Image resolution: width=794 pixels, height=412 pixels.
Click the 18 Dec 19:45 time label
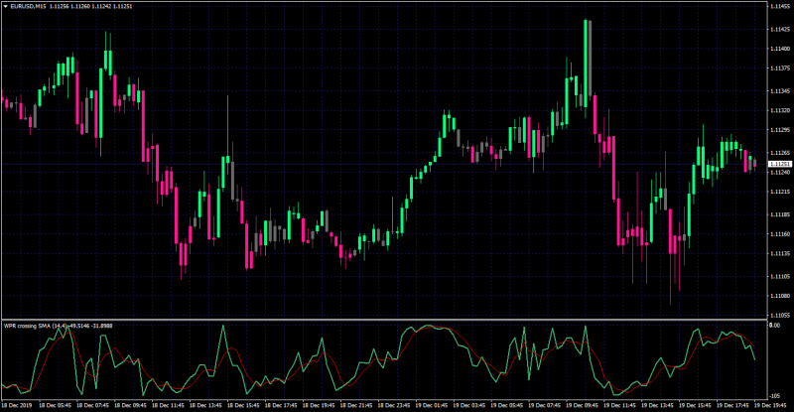tap(319, 405)
